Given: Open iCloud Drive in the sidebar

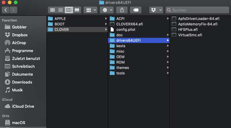Looking at the screenshot, I should click(23, 106).
